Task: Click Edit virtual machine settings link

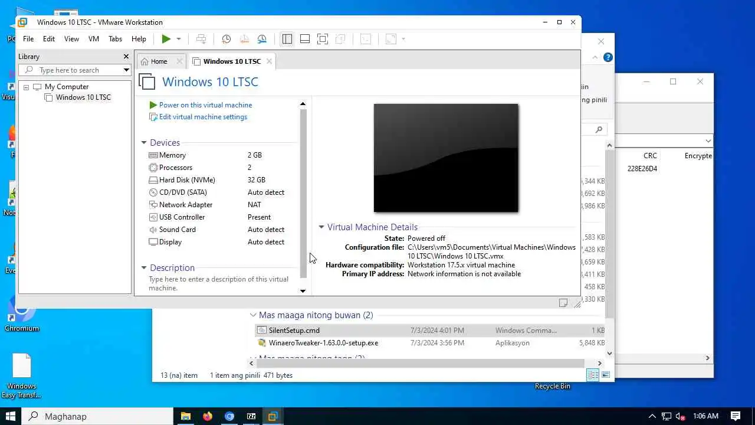Action: [x=203, y=117]
